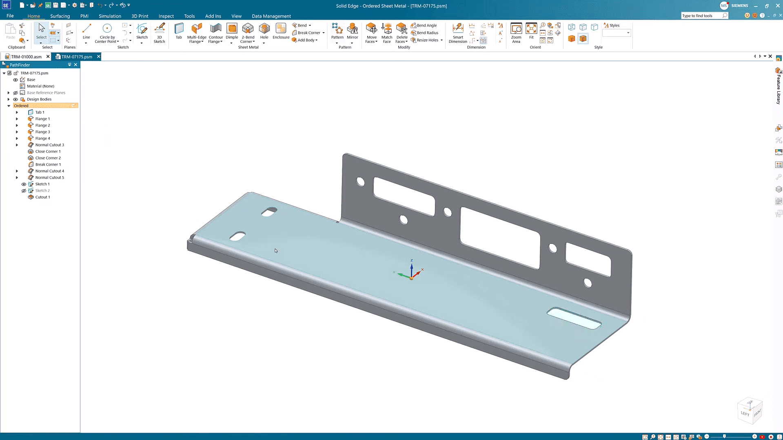Show the hidden Sketch 2
Viewport: 783px width, 440px height.
coord(24,191)
